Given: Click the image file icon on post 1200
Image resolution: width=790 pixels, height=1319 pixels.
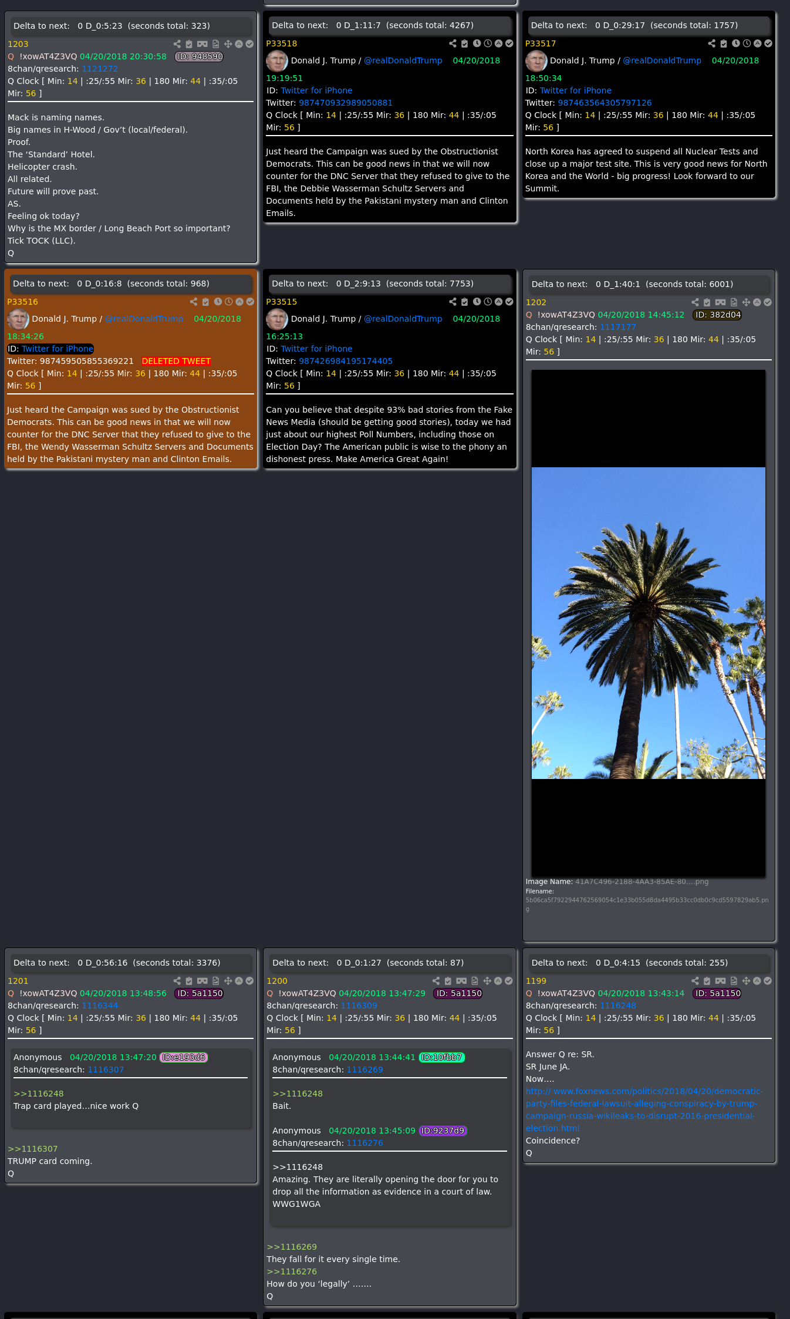Looking at the screenshot, I should click(x=475, y=981).
